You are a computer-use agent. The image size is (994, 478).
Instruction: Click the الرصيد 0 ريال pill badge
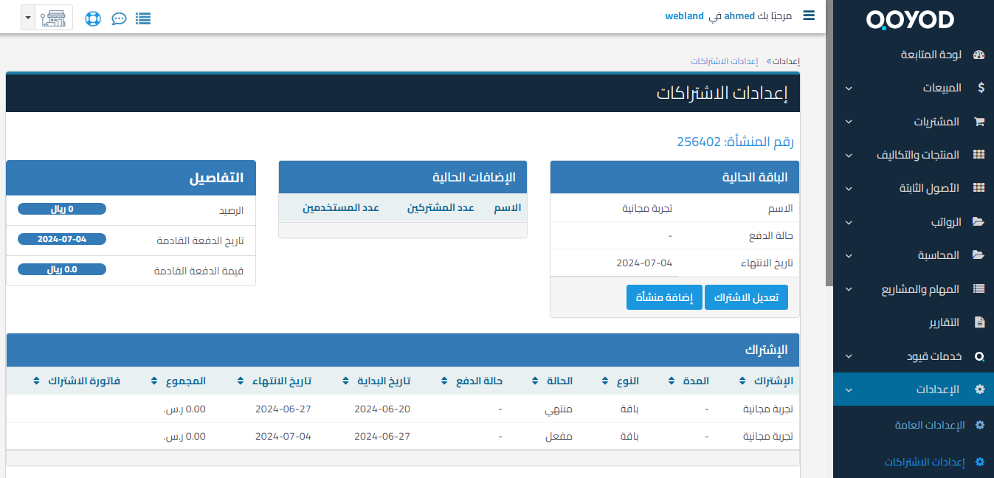[x=61, y=209]
